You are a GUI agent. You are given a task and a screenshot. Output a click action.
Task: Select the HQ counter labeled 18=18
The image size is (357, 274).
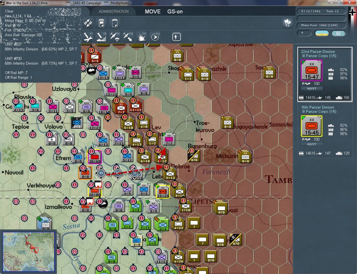[x=104, y=107]
